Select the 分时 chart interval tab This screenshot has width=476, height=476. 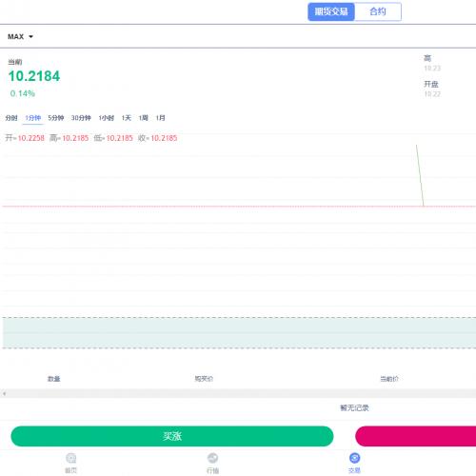click(x=11, y=118)
